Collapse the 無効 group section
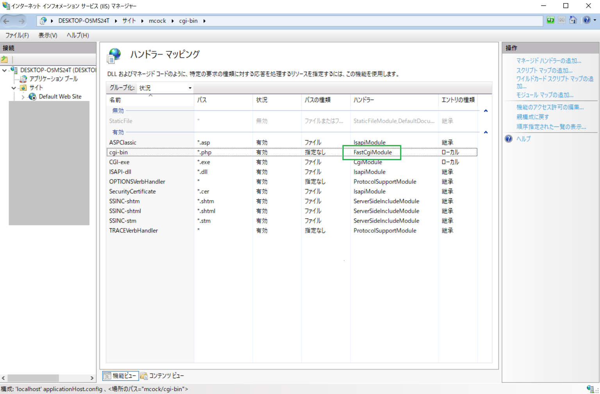Image resolution: width=600 pixels, height=394 pixels. tap(486, 111)
